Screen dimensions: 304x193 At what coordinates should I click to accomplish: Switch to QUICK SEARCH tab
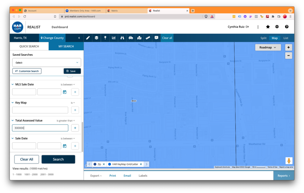pyautogui.click(x=29, y=46)
